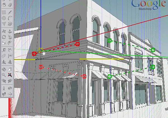
Task: Choose the Rotate tool
Action: [4, 37]
